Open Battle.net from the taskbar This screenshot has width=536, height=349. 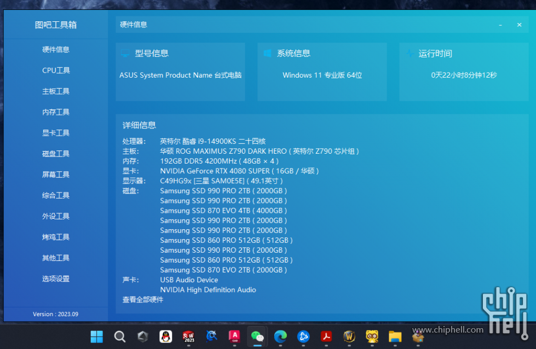coord(303,337)
